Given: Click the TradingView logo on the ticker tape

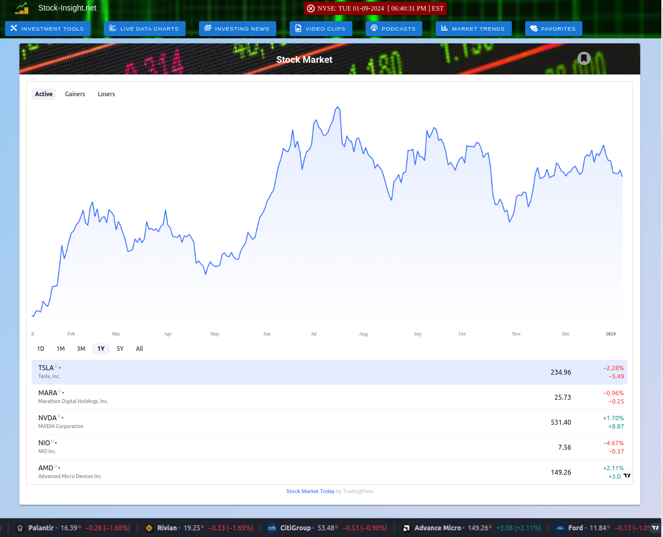Looking at the screenshot, I should click(655, 528).
